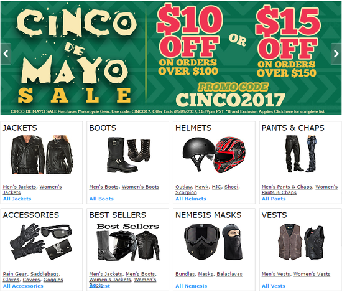The height and width of the screenshot is (292, 342).
Task: Open the Vests product image
Action: 301,242
